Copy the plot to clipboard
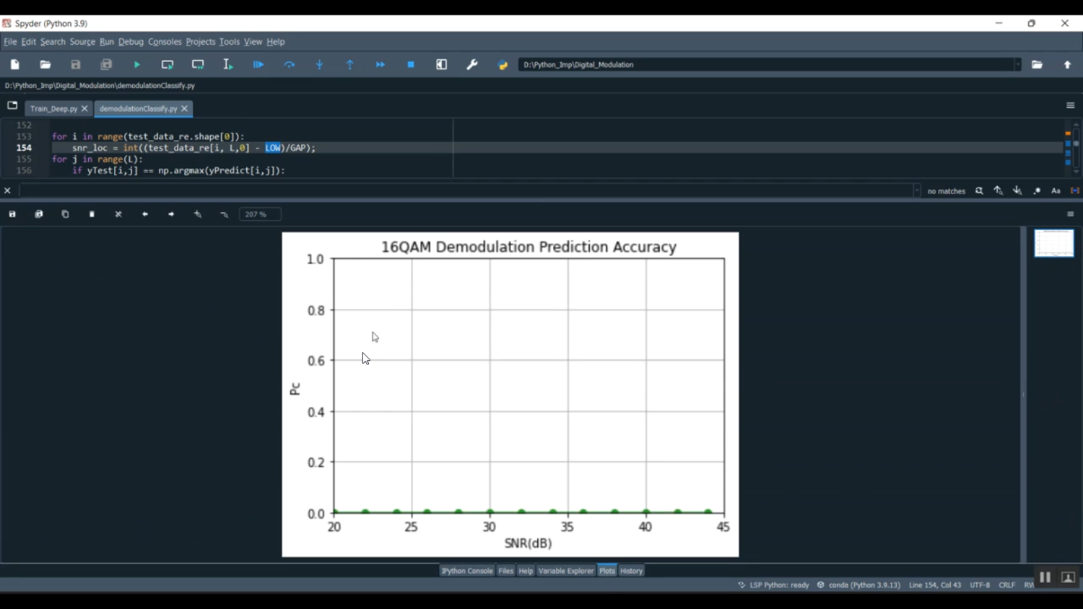The image size is (1083, 609). tap(65, 214)
